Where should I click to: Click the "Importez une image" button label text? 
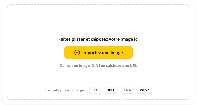click(x=102, y=52)
